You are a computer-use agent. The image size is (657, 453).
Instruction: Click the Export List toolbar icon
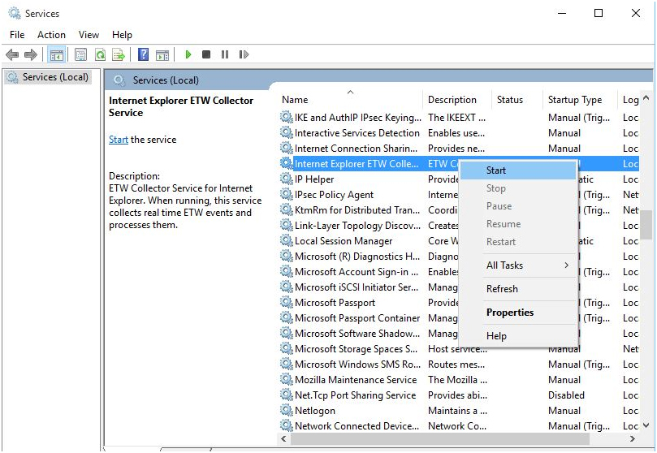click(119, 54)
